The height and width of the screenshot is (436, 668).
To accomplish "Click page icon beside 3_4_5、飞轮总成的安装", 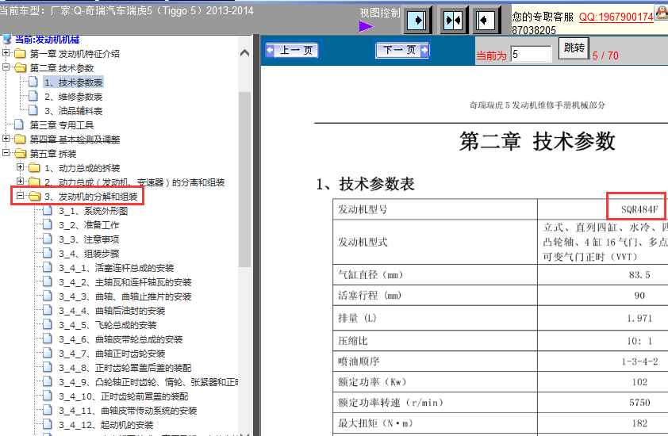I will point(48,324).
